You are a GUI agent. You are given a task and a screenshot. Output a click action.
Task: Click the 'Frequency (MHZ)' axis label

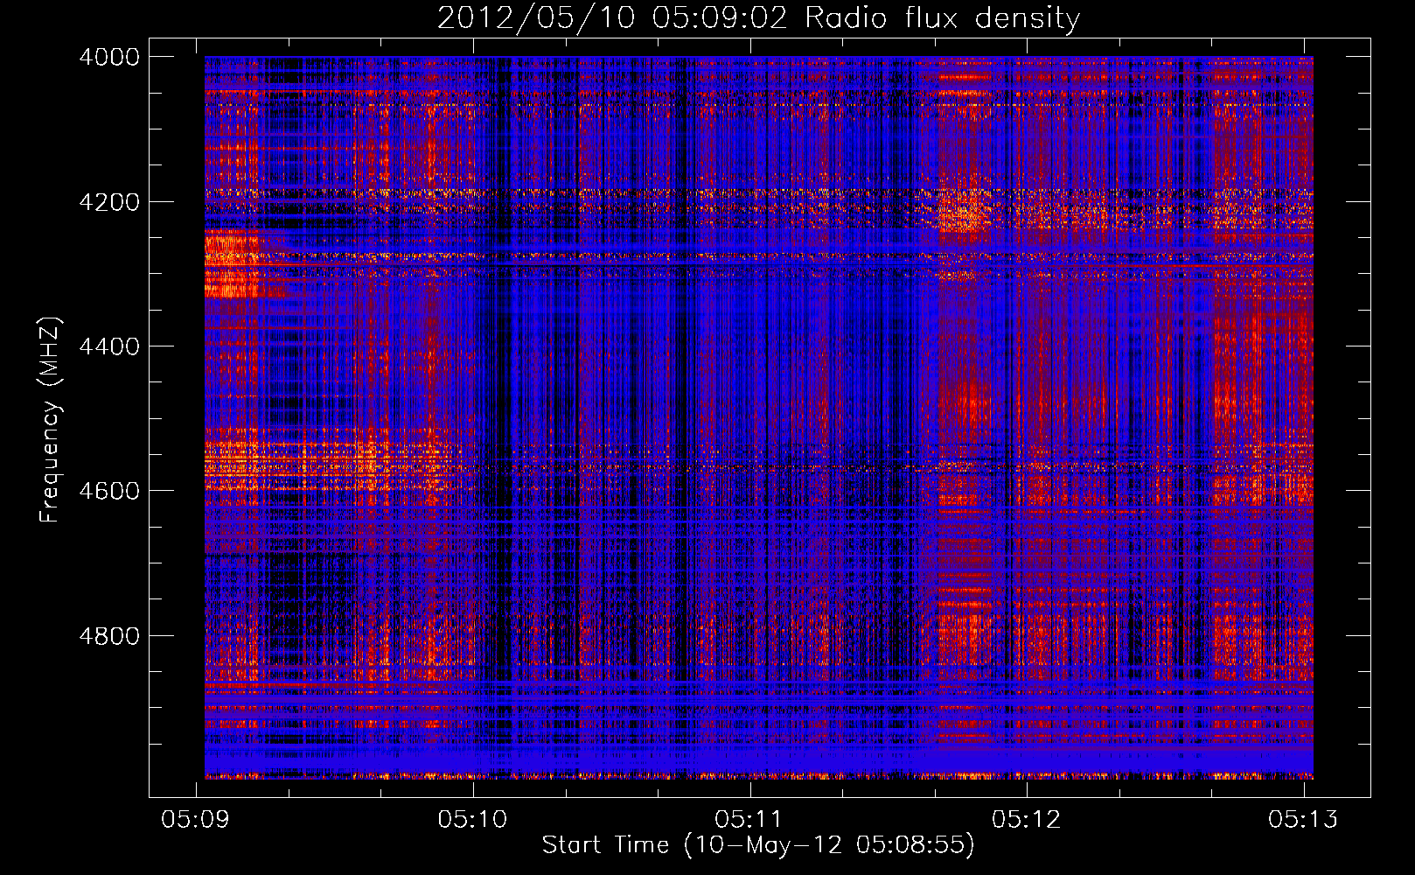click(50, 419)
